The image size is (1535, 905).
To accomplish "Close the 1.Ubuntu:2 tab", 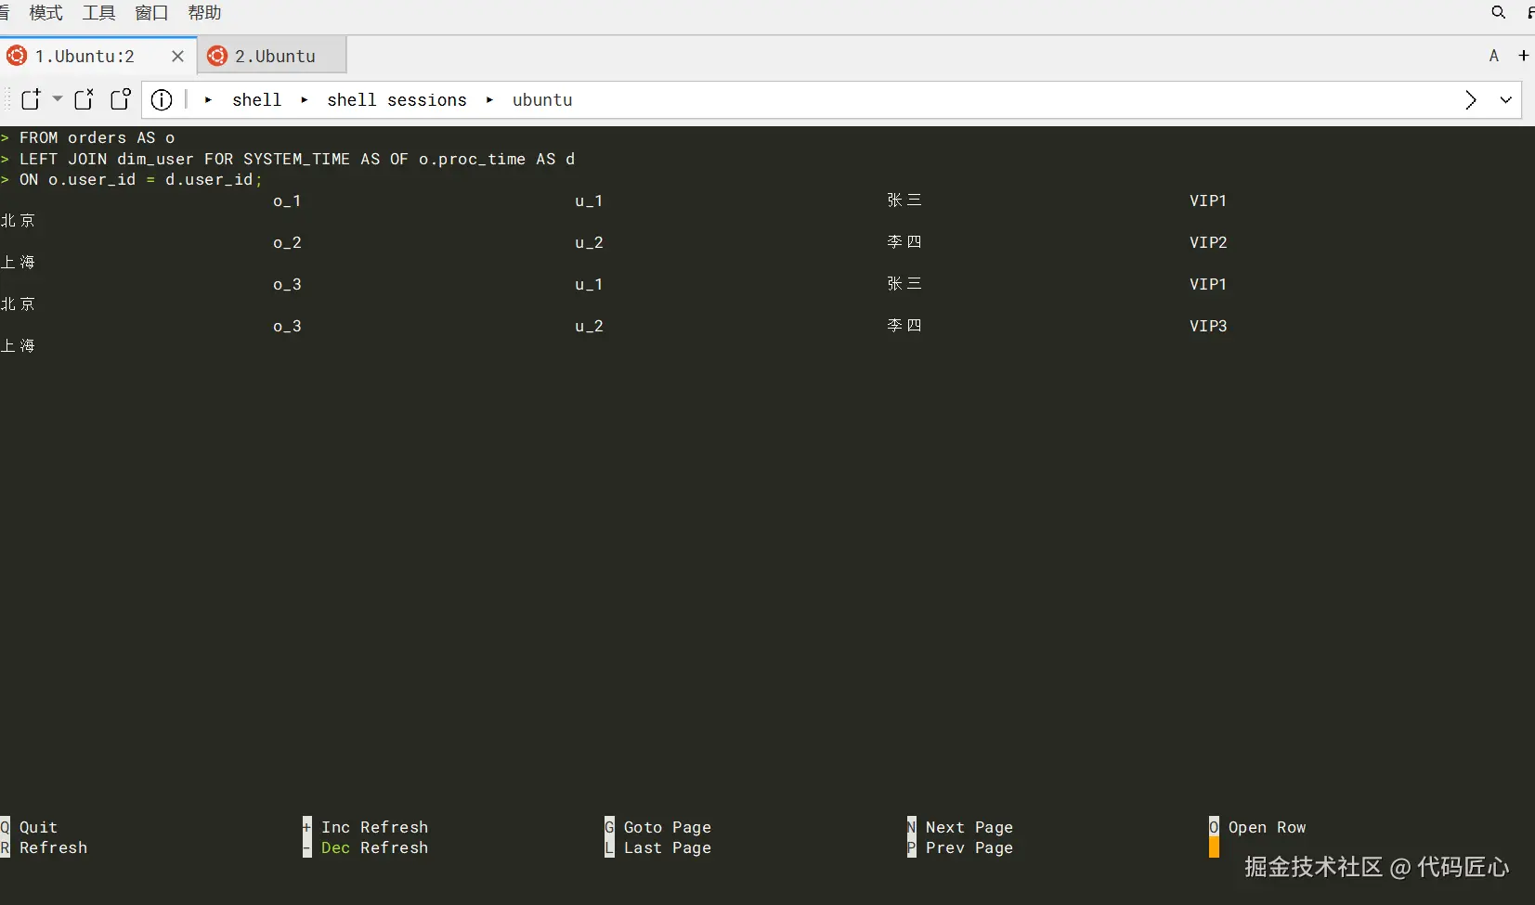I will [x=177, y=56].
